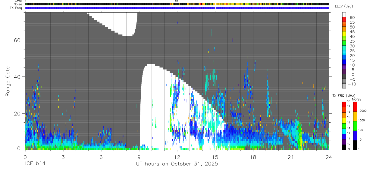Click the 12 label on the TX FRQ color bar
This screenshot has height=170, width=370.
(x=349, y=133)
